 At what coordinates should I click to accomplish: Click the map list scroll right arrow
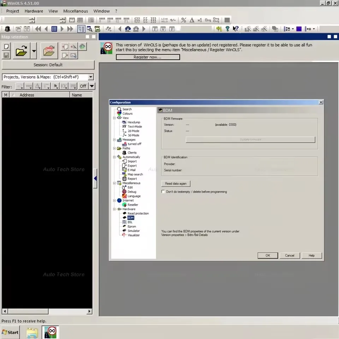click(89, 311)
